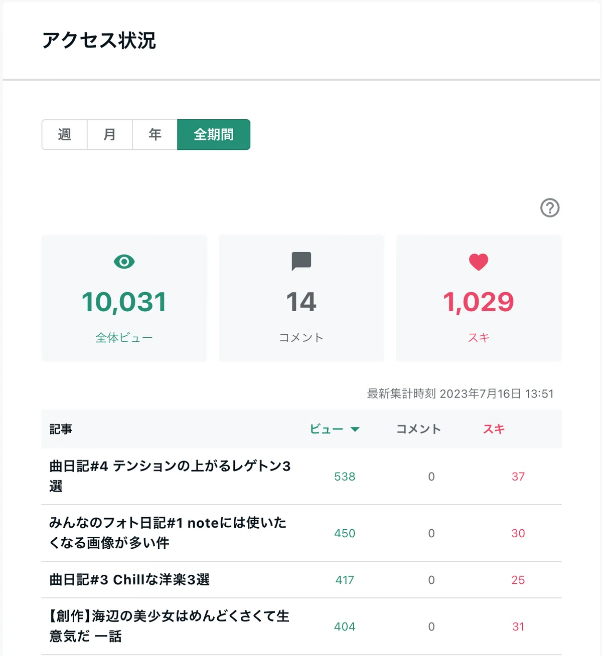The height and width of the screenshot is (656, 602).
Task: Click the 記事 column header
Action: 61,429
